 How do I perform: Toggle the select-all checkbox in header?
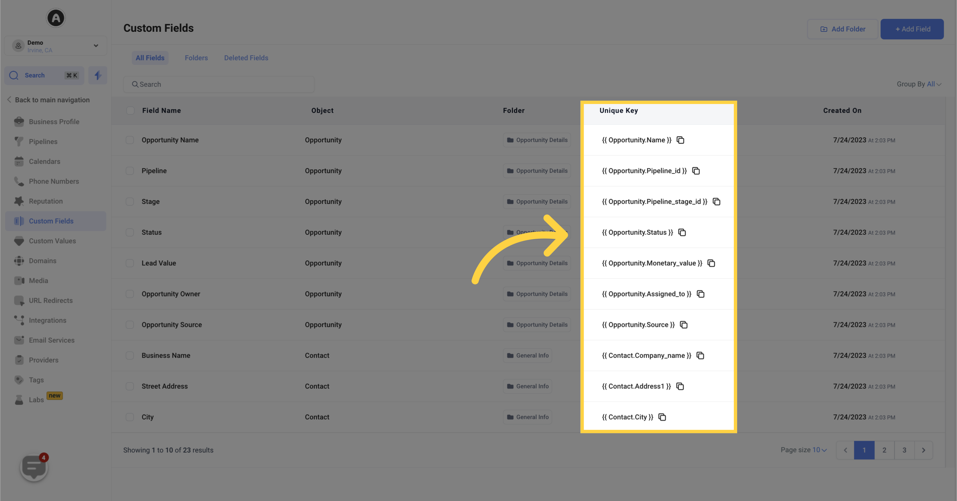tap(130, 111)
